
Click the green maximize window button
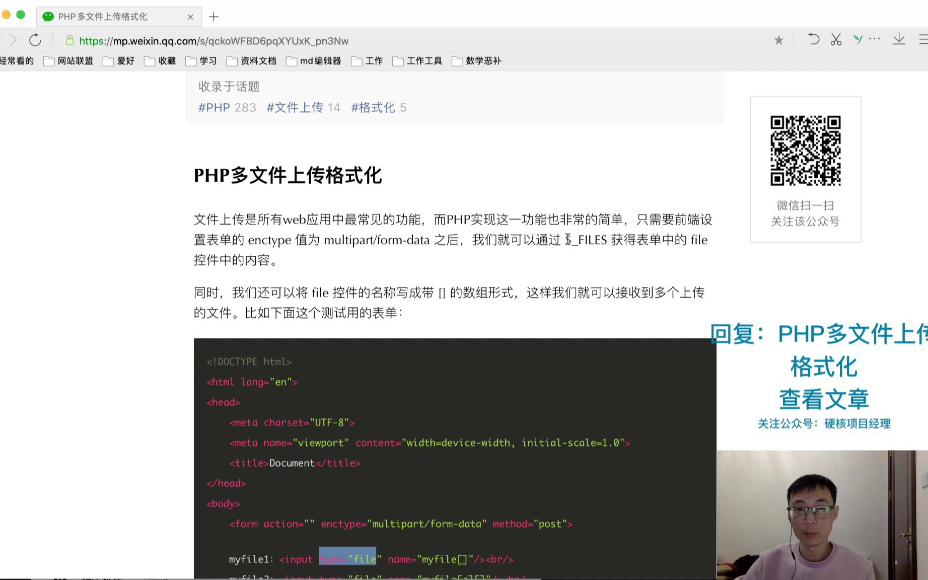pos(21,15)
